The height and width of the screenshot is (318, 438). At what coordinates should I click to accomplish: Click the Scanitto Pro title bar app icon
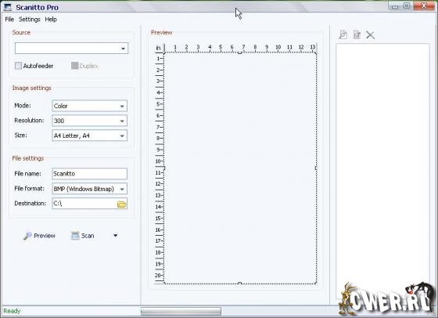tap(8, 8)
